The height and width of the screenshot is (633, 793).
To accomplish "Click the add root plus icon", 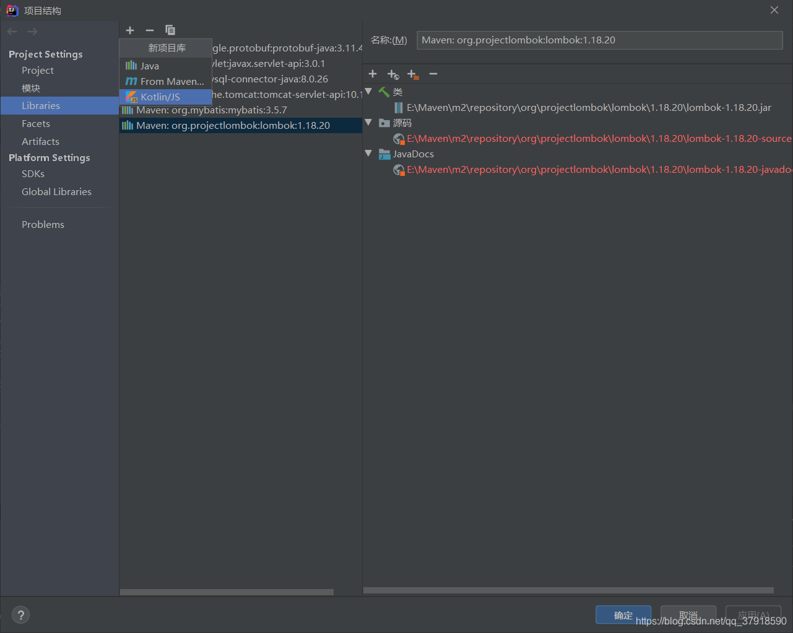I will tap(373, 74).
